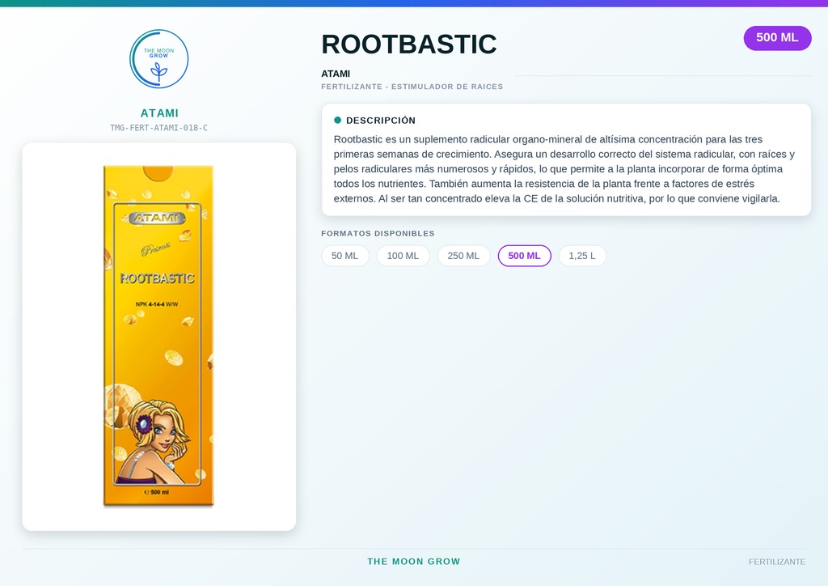
Task: Click FERTILIZANTE - ESTIMULADOR DE RAICES subtitle
Action: (x=412, y=87)
